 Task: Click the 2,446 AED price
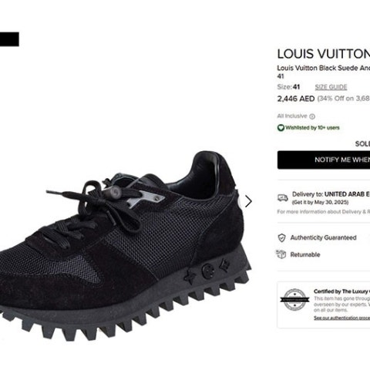pyautogui.click(x=296, y=99)
